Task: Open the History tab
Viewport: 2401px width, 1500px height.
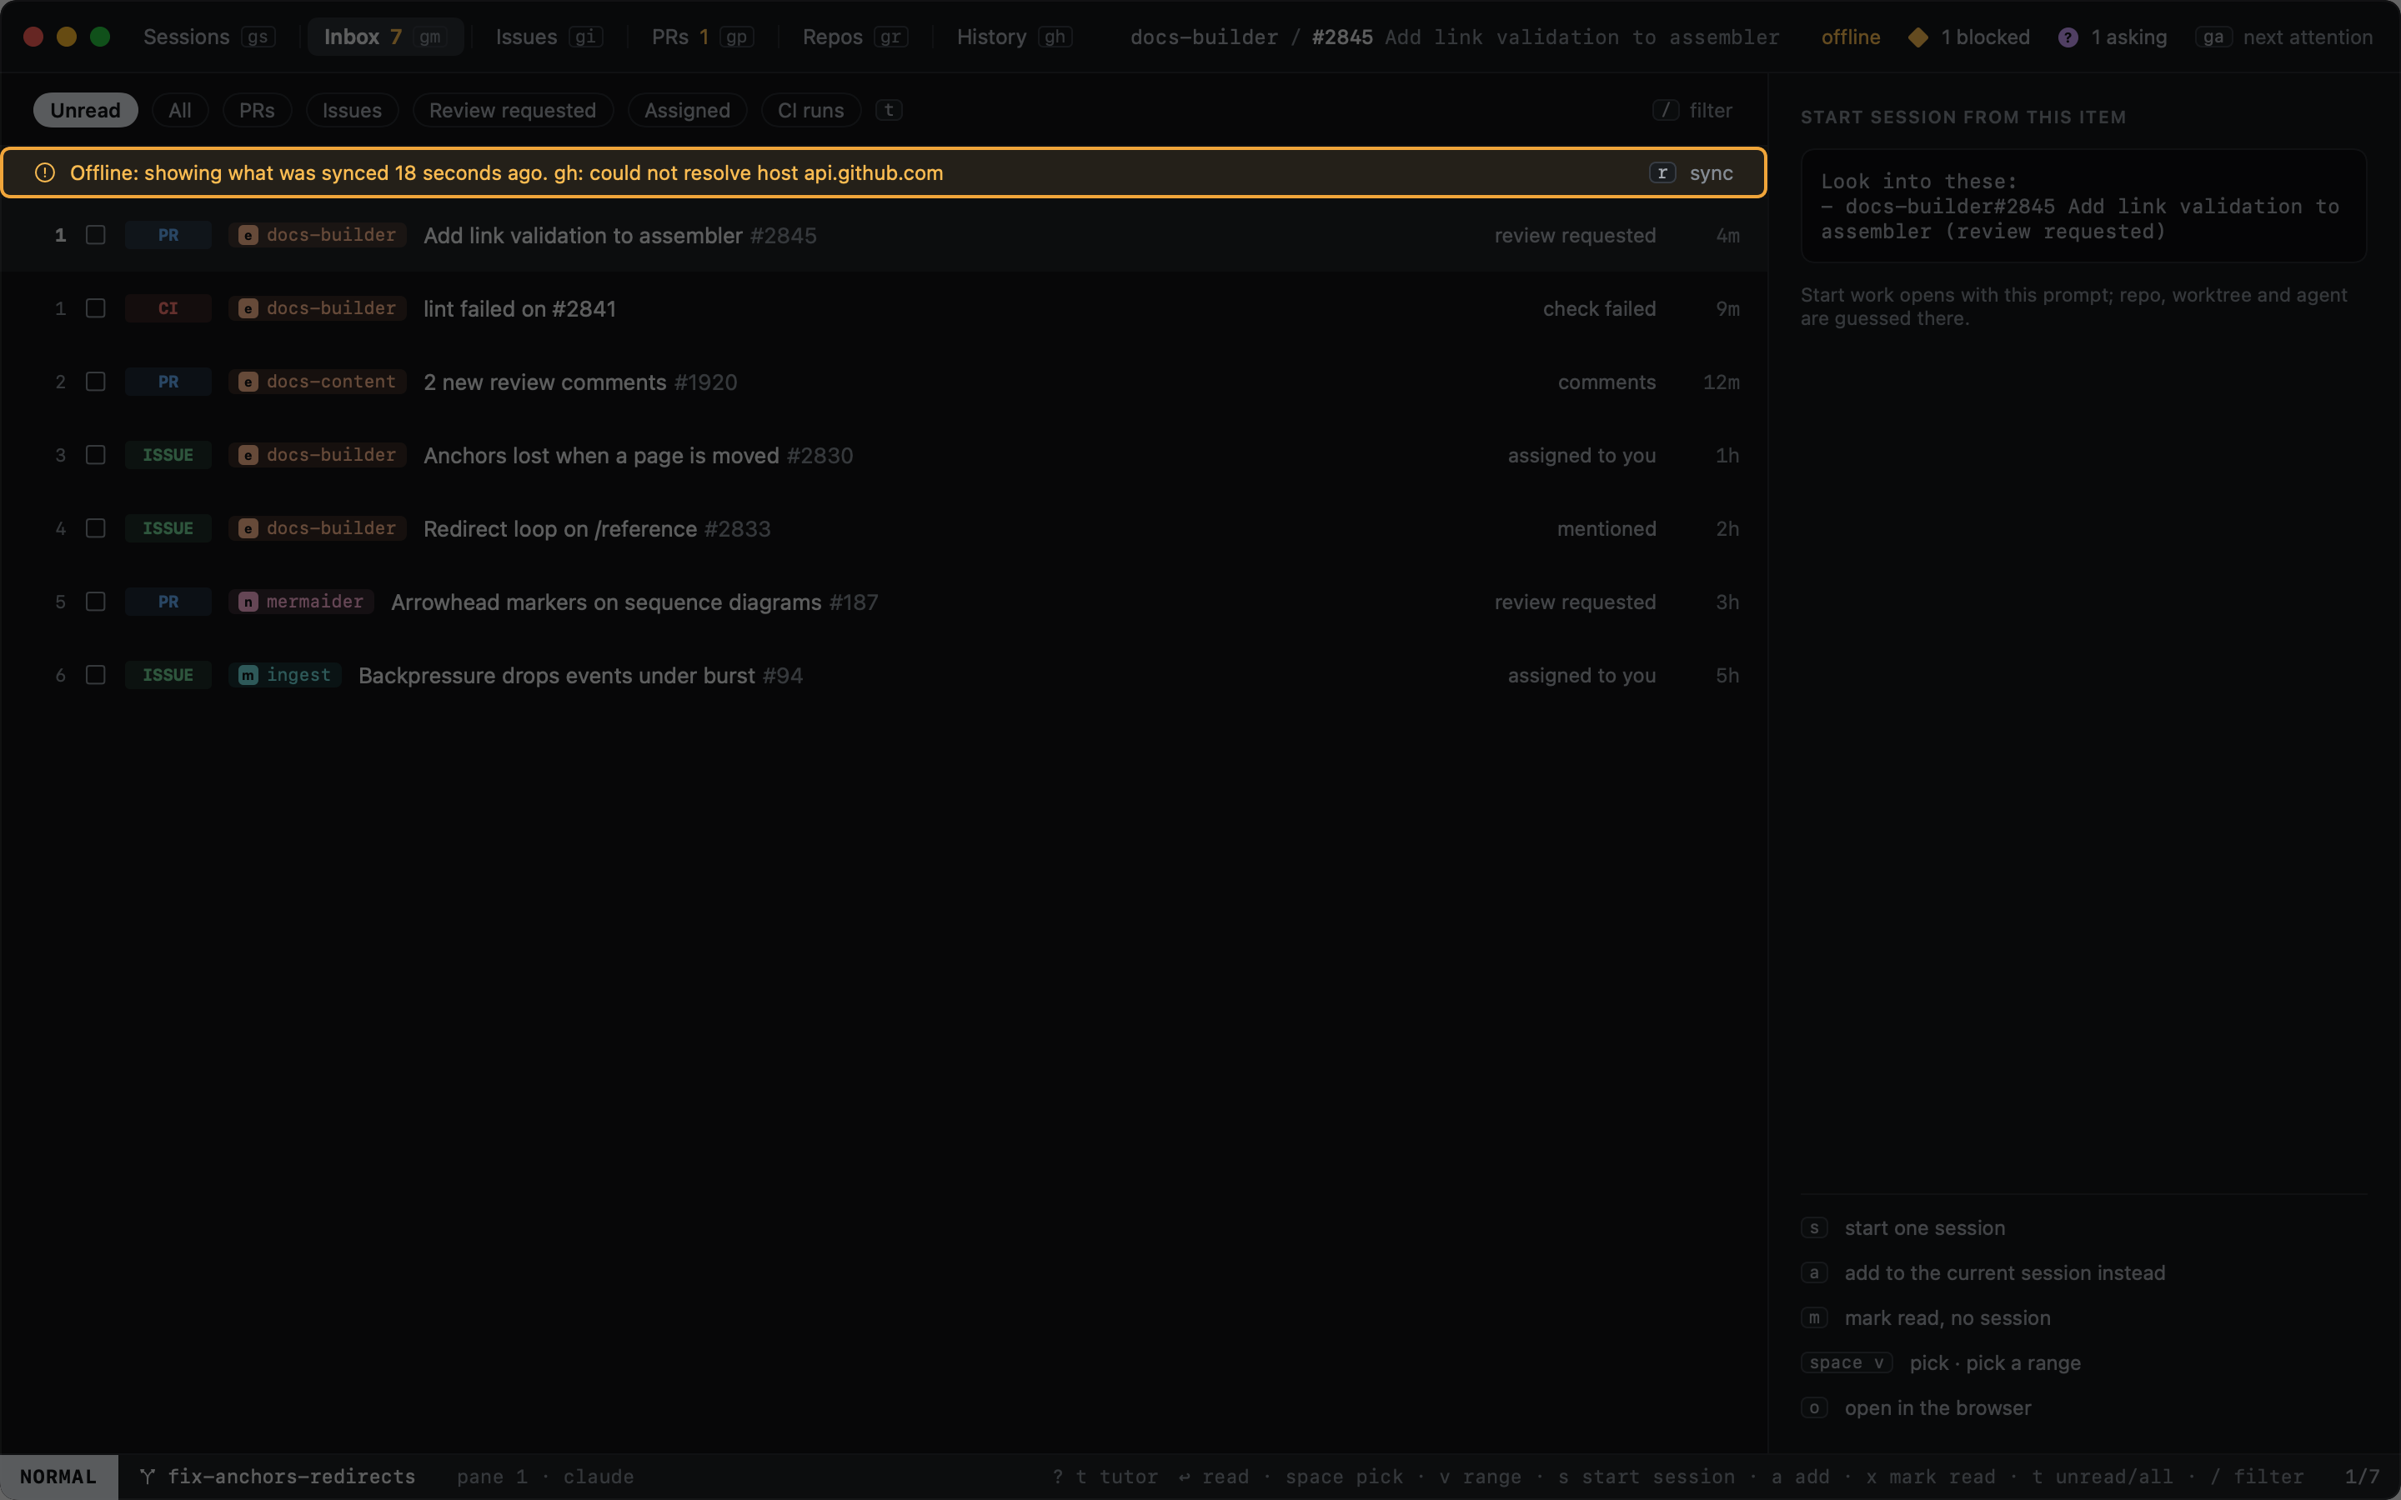Action: [1014, 37]
